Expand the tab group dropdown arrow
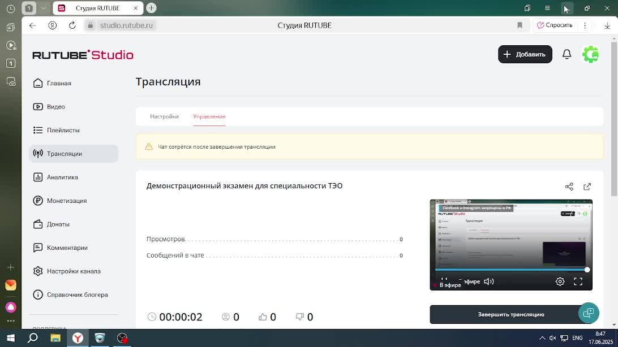This screenshot has width=618, height=347. click(44, 8)
